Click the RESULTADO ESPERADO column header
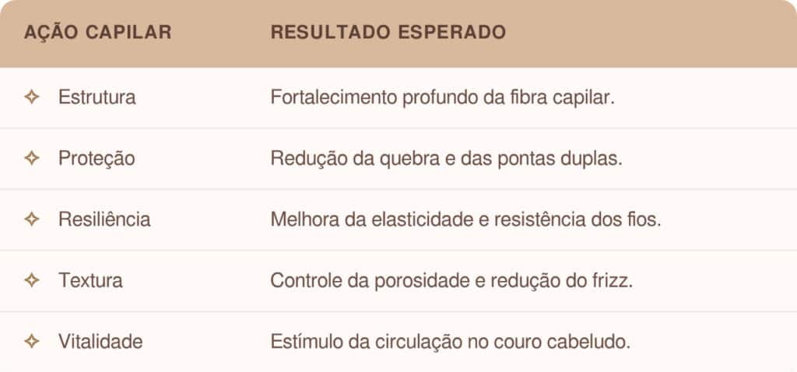 [388, 33]
